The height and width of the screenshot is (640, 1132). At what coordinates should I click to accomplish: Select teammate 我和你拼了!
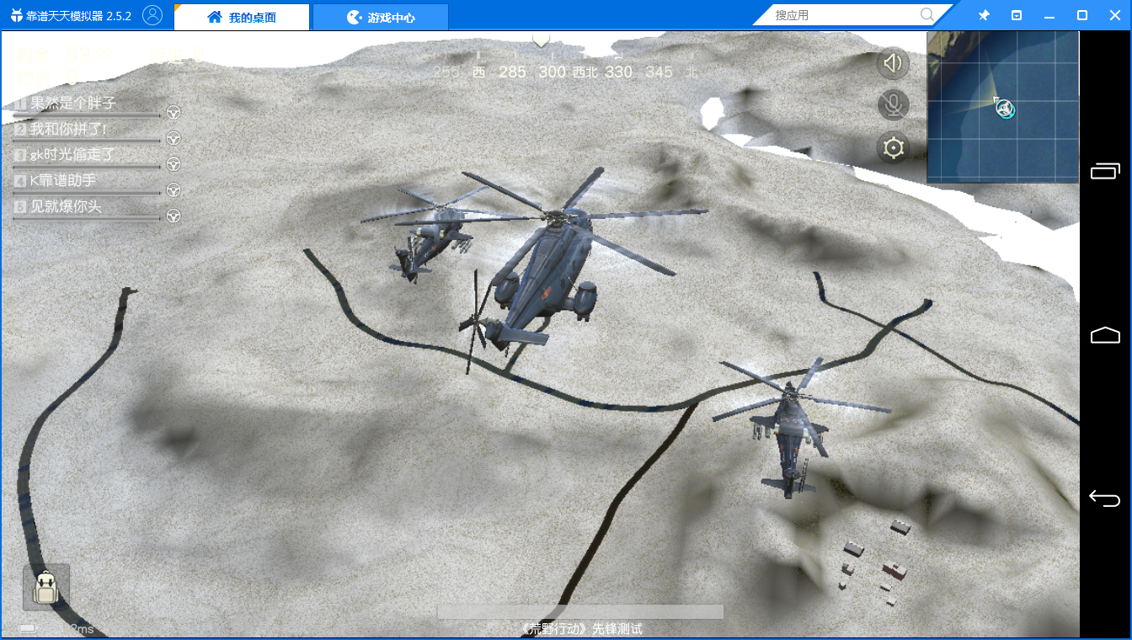(x=68, y=129)
